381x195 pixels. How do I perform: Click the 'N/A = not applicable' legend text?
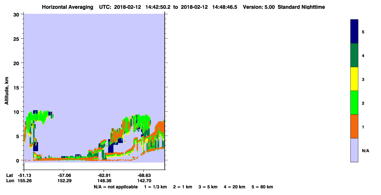[x=115, y=187]
